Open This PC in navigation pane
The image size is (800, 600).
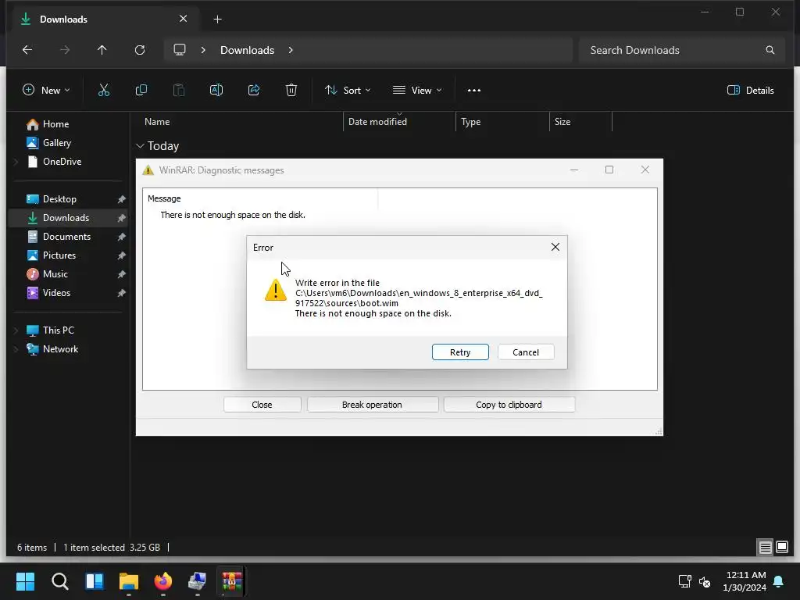point(58,330)
